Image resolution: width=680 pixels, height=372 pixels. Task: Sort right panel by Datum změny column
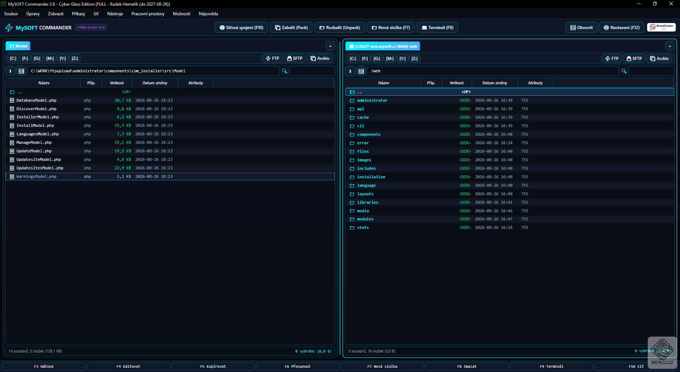click(494, 83)
